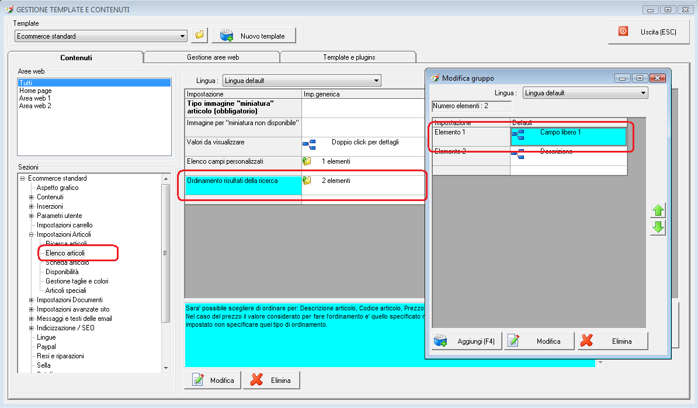This screenshot has width=698, height=408.
Task: Click Aggiungi (F4) button
Action: pyautogui.click(x=467, y=341)
